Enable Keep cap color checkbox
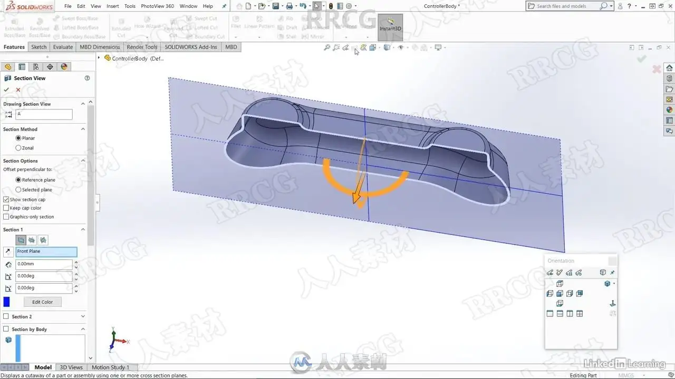This screenshot has height=379, width=675. [6, 208]
